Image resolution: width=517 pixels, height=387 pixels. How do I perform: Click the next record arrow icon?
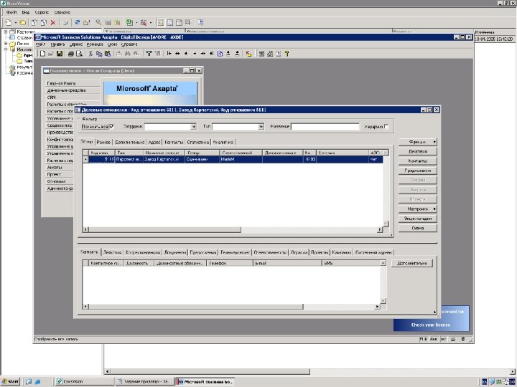click(195, 53)
